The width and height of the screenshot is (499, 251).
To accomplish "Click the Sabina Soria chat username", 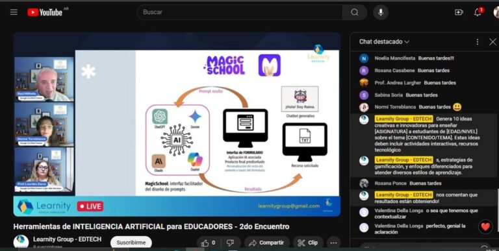I will click(x=389, y=95).
